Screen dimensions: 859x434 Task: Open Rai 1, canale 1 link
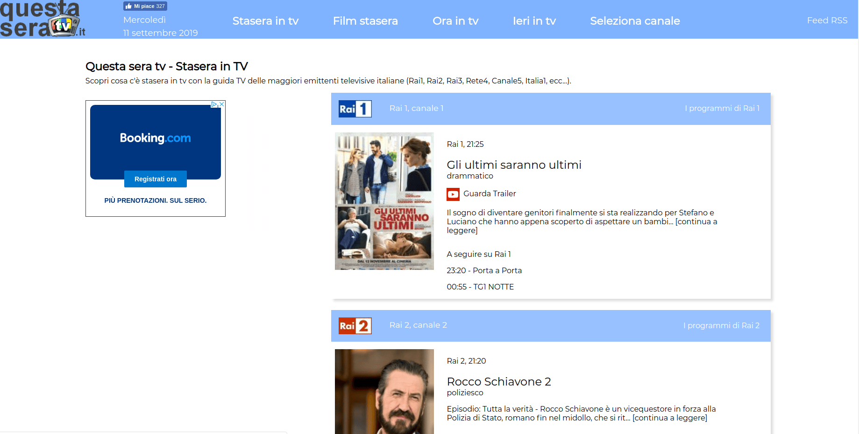416,108
